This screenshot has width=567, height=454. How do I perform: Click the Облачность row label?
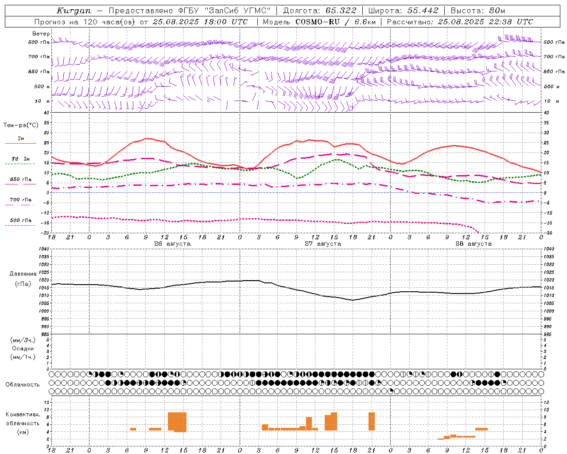point(23,385)
